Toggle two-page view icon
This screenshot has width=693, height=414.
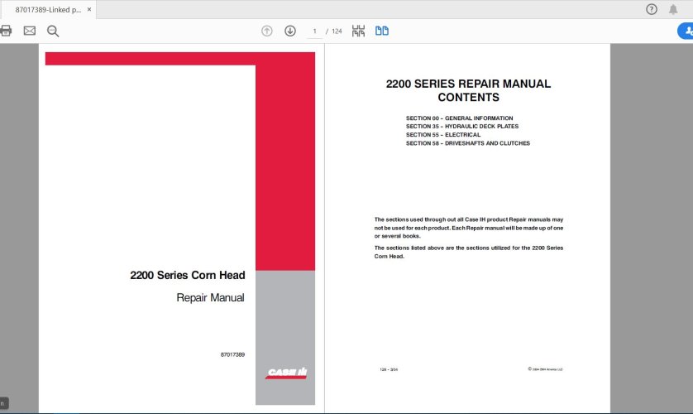point(382,31)
